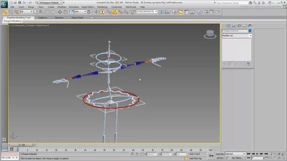Click the New Scene icon in quick access toolbar
This screenshot has height=161, width=287.
pyautogui.click(x=11, y=3)
